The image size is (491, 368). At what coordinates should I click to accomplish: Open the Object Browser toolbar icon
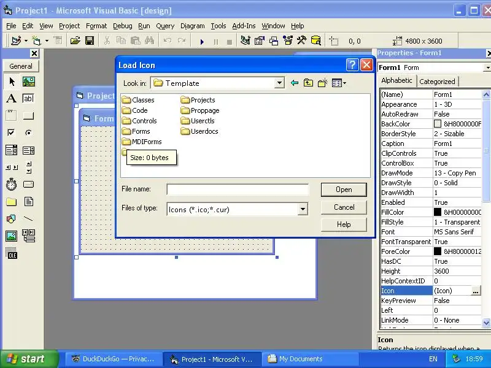coord(288,40)
